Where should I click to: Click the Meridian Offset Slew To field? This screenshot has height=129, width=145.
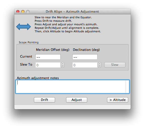coord(48,65)
